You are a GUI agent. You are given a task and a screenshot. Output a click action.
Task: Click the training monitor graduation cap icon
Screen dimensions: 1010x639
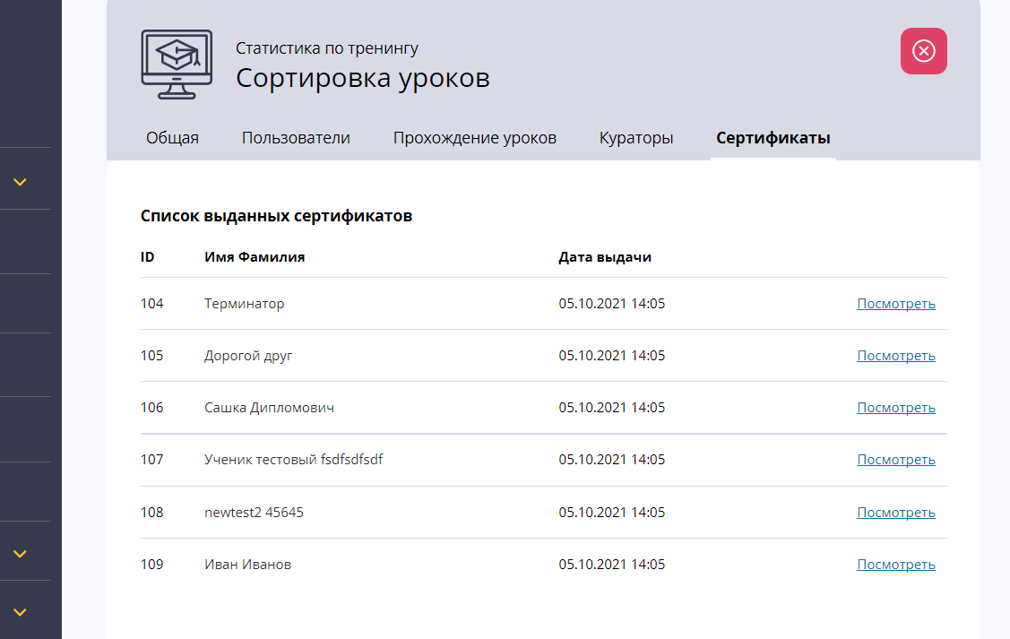point(177,65)
